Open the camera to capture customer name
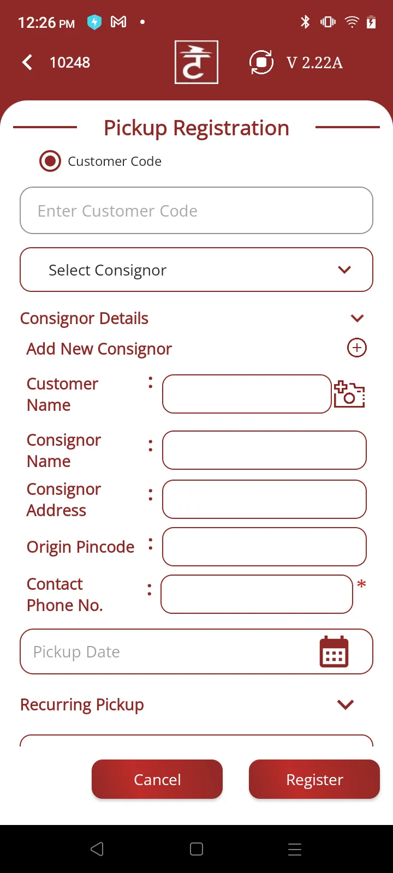This screenshot has height=873, width=393. [x=349, y=393]
